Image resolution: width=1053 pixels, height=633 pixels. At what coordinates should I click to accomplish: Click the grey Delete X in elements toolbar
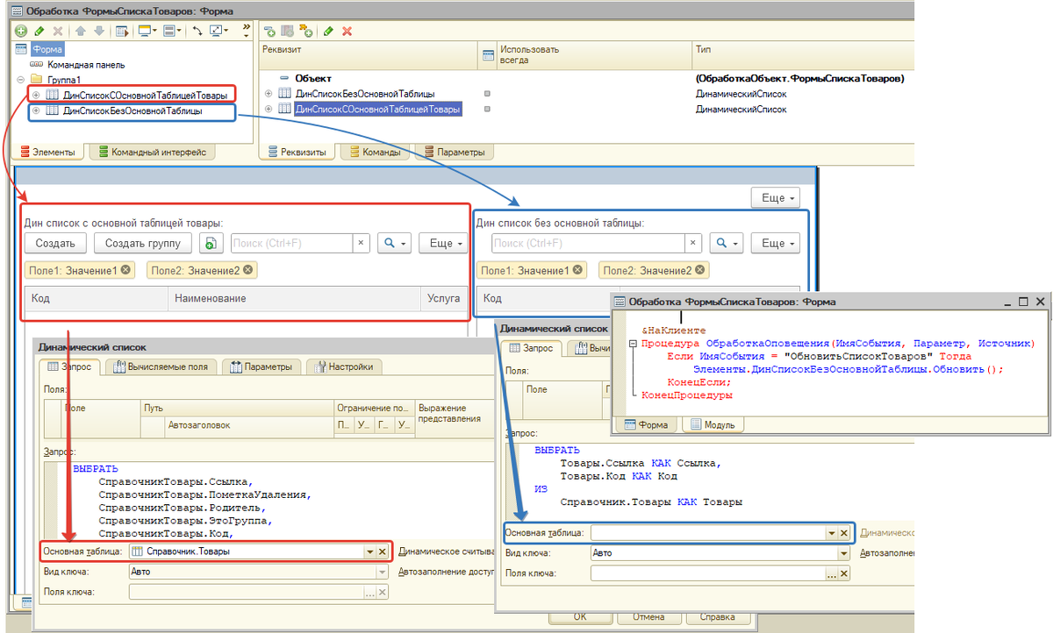coord(57,31)
